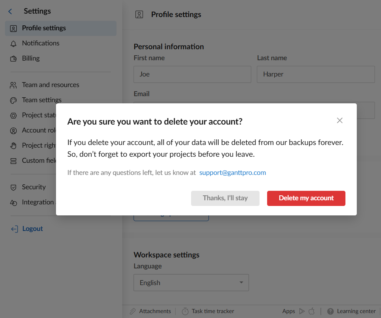Image resolution: width=381 pixels, height=318 pixels.
Task: Choose Thanks, I'll stay button
Action: 225,198
